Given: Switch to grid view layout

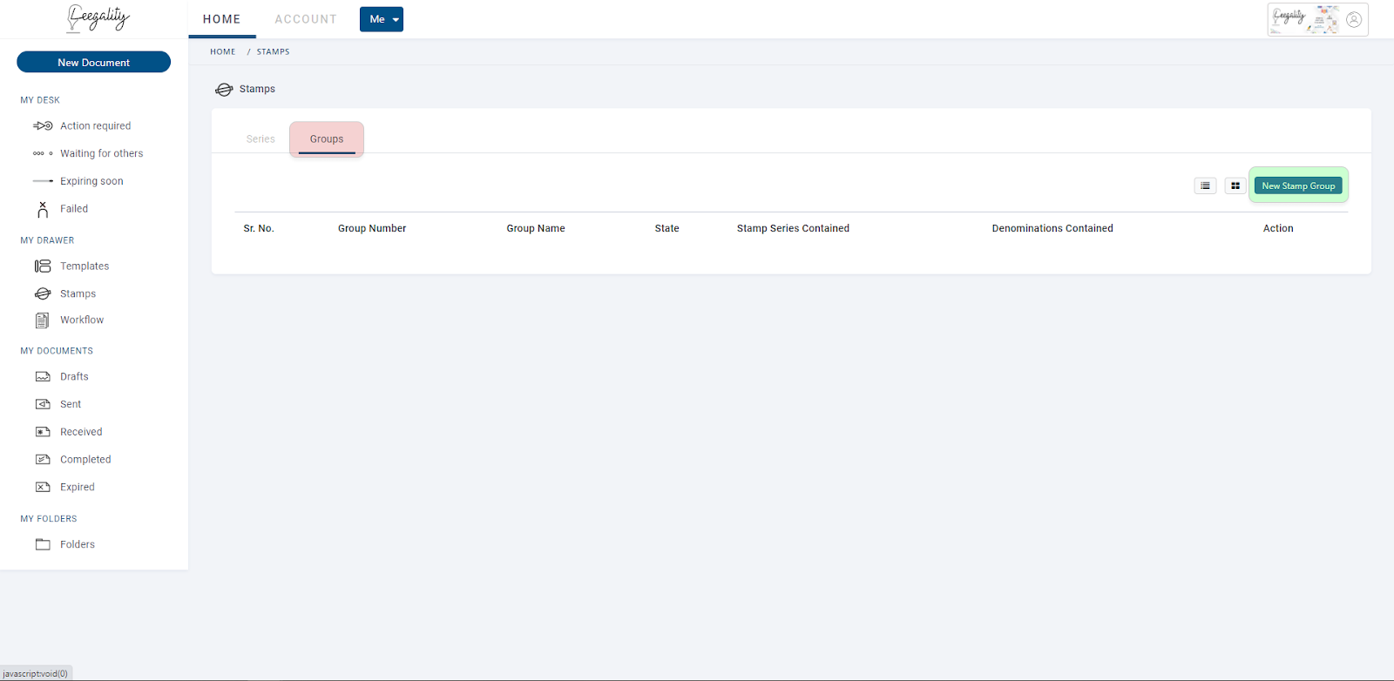Looking at the screenshot, I should tap(1235, 185).
